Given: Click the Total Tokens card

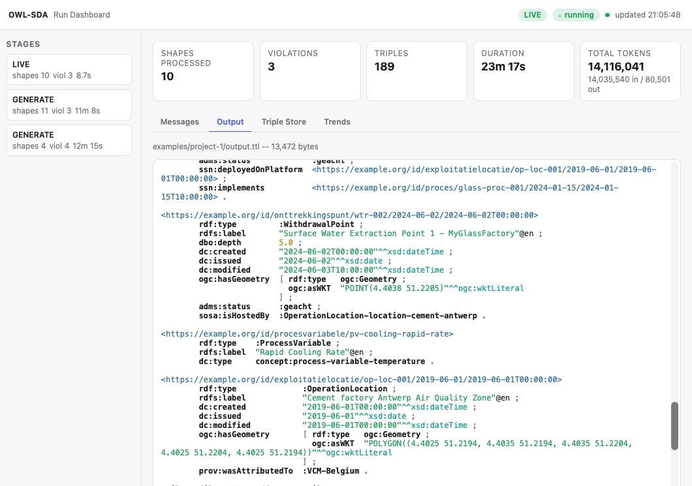Looking at the screenshot, I should pyautogui.click(x=630, y=71).
